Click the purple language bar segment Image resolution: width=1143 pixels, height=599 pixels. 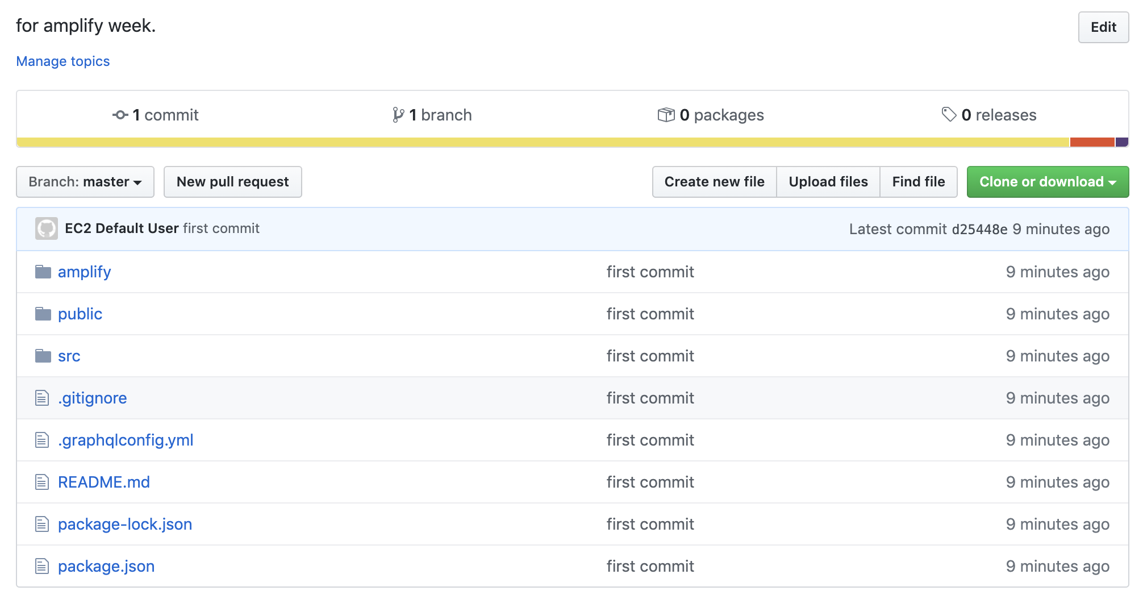[1122, 142]
